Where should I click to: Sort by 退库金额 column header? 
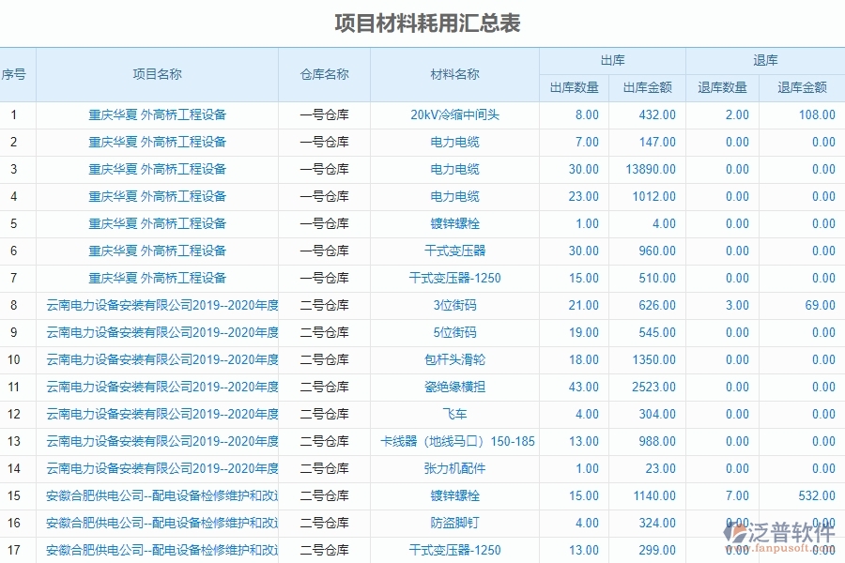click(x=803, y=86)
